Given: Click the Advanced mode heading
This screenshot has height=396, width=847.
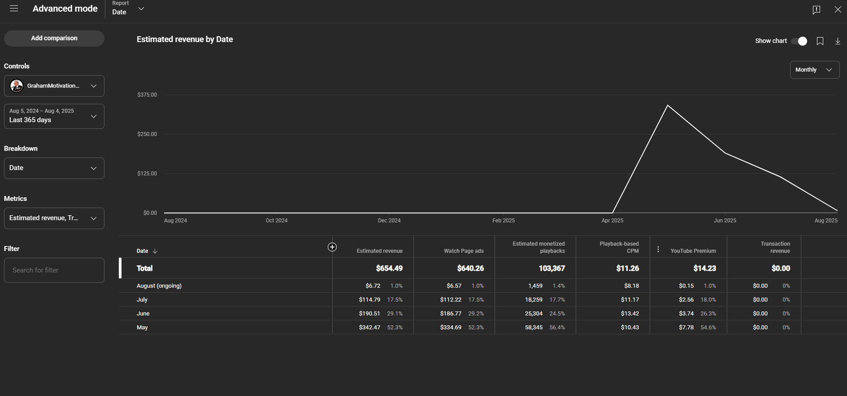Looking at the screenshot, I should point(65,9).
